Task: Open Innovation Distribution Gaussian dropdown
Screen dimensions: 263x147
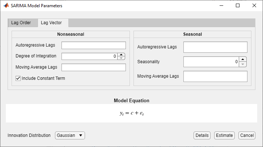Action: pyautogui.click(x=70, y=135)
